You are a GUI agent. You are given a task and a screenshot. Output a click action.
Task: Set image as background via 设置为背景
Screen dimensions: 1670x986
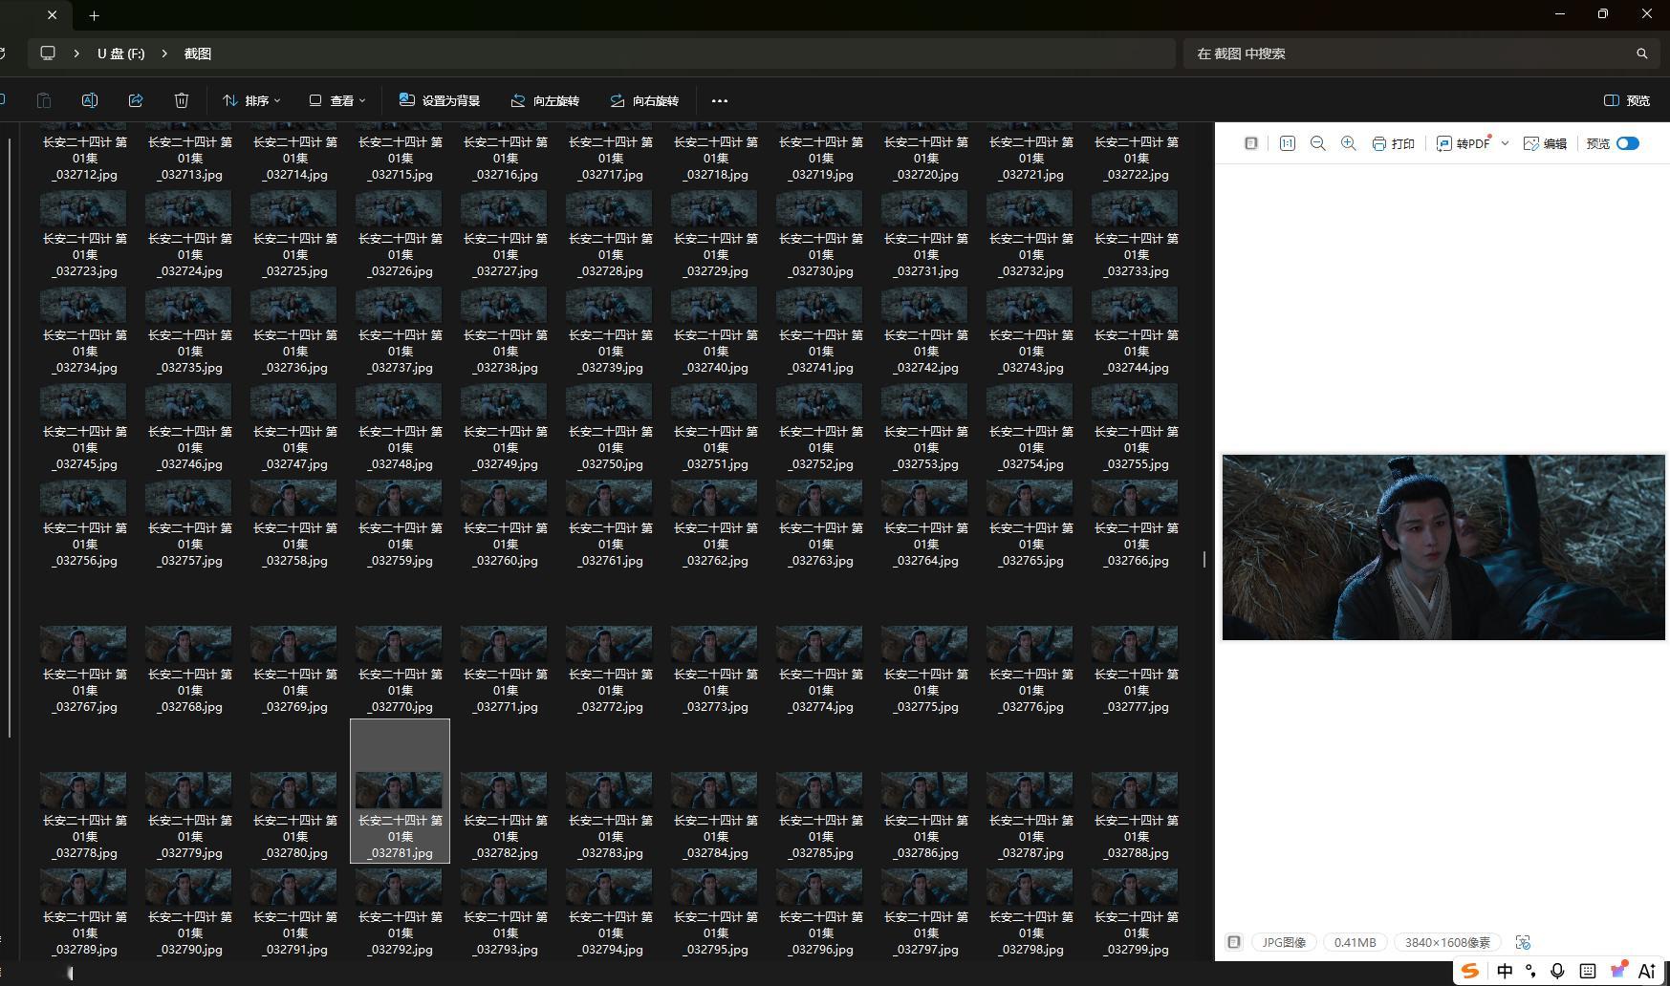(440, 100)
